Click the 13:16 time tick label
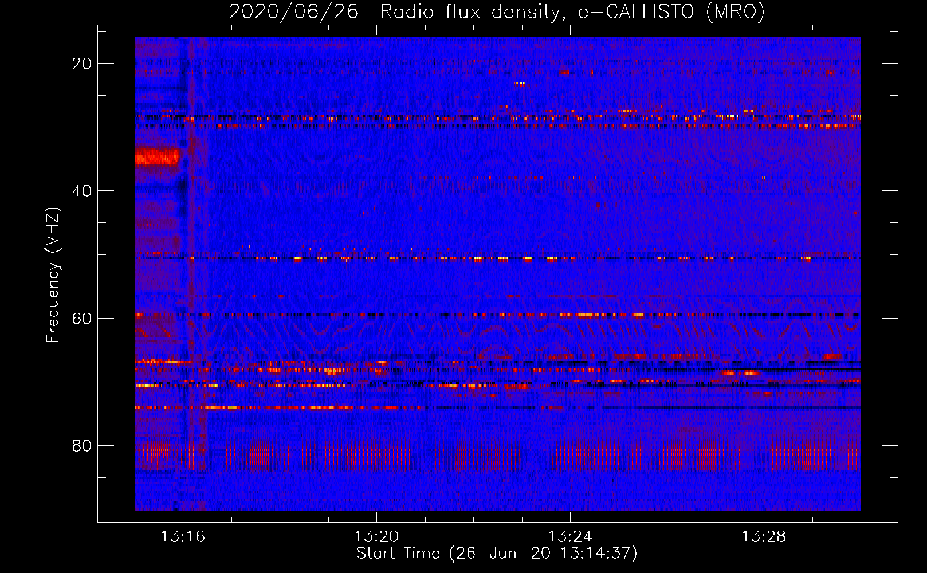 coord(183,537)
